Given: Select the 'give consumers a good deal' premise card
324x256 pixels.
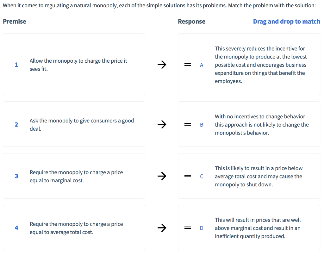Looking at the screenshot, I should tap(74, 124).
